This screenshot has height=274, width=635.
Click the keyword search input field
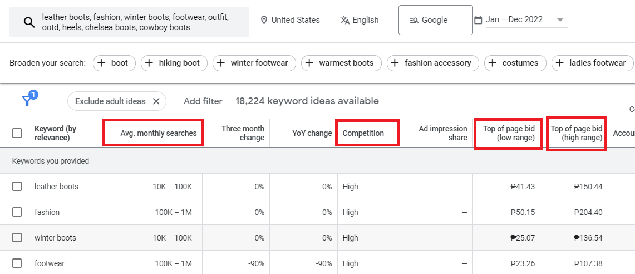click(129, 22)
